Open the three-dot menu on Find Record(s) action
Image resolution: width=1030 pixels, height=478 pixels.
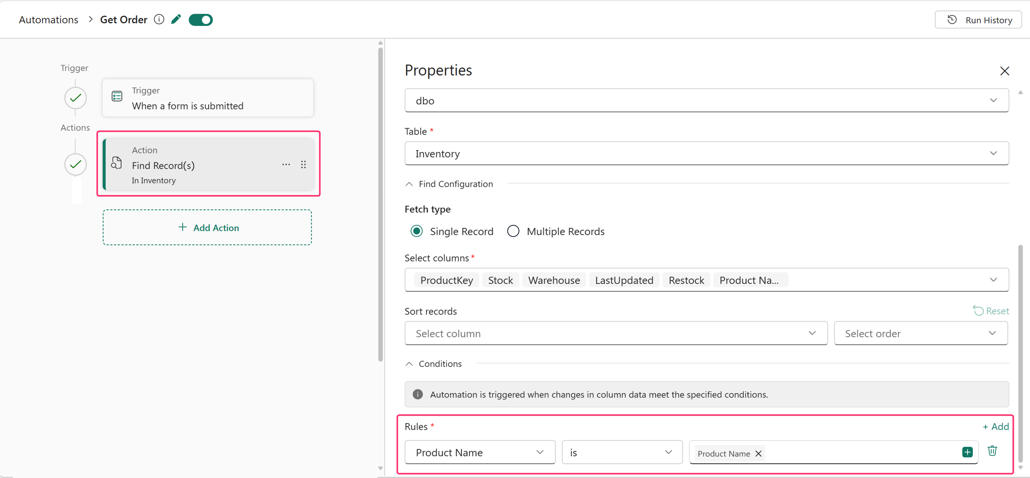pyautogui.click(x=286, y=165)
